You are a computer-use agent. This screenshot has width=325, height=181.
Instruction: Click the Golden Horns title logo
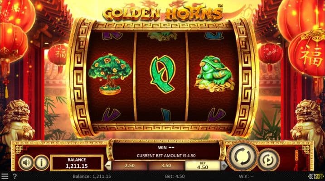tap(163, 13)
